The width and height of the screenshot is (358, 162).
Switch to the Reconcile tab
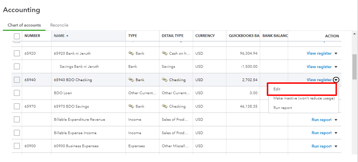coord(59,25)
